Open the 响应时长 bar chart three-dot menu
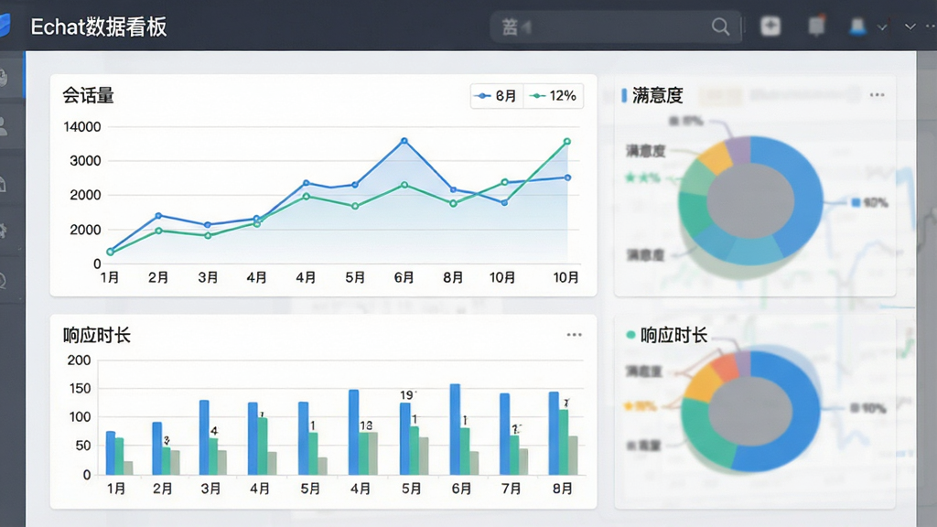This screenshot has height=527, width=937. 575,335
